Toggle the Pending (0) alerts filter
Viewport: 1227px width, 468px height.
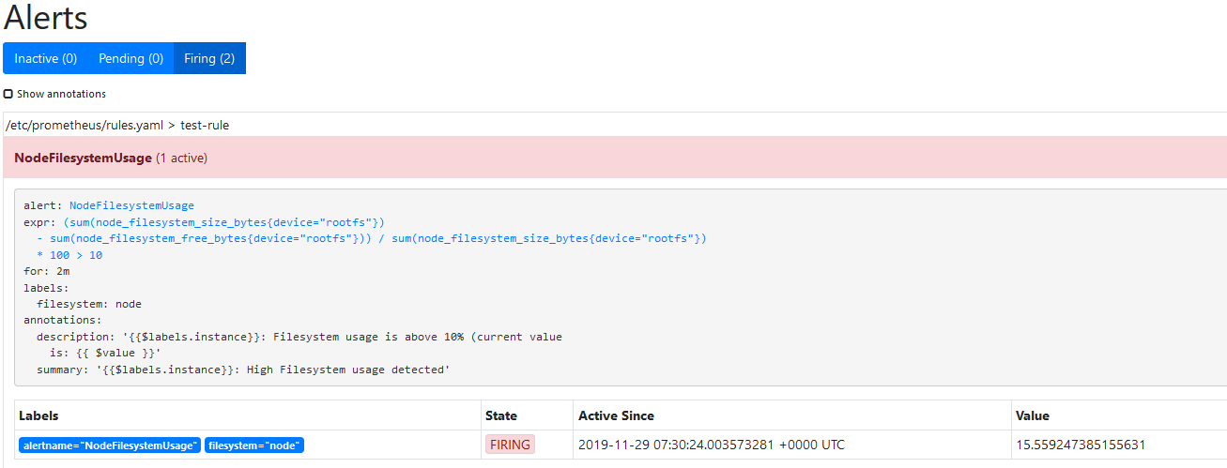point(130,58)
